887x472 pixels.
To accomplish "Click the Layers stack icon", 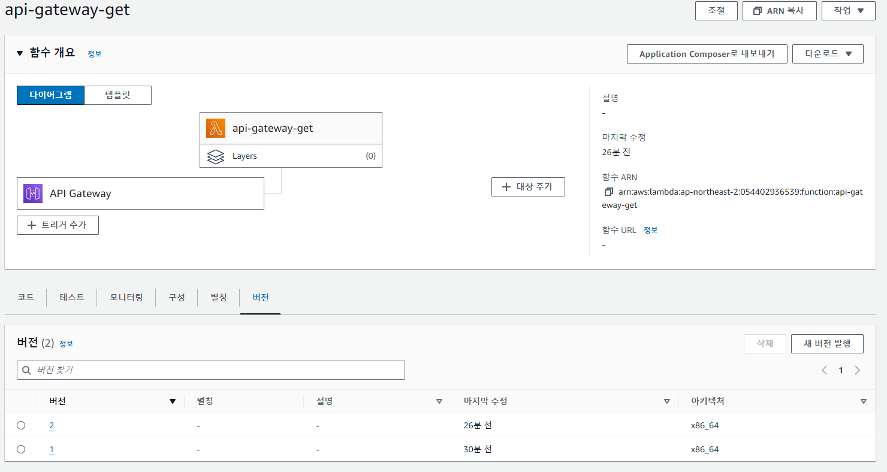I will point(216,156).
